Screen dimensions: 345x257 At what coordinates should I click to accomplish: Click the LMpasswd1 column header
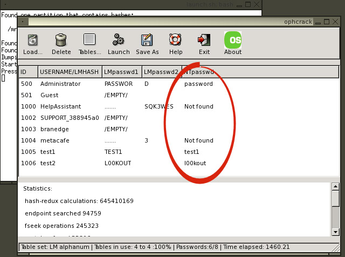point(122,72)
